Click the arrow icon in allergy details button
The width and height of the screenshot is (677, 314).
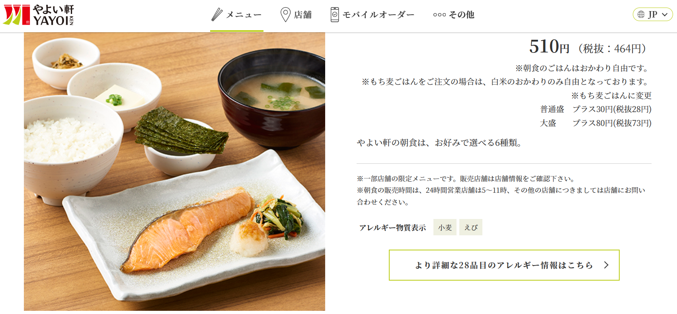606,265
